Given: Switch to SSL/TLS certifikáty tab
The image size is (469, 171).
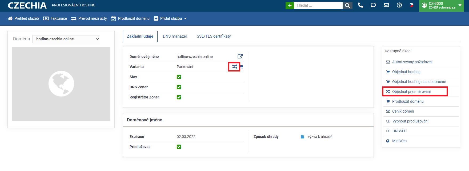Looking at the screenshot, I should coord(214,36).
